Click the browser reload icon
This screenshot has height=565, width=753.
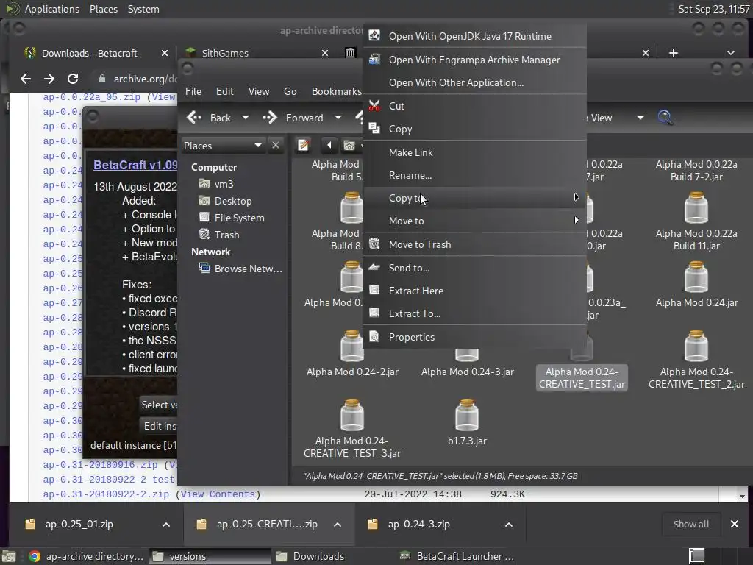(x=73, y=79)
